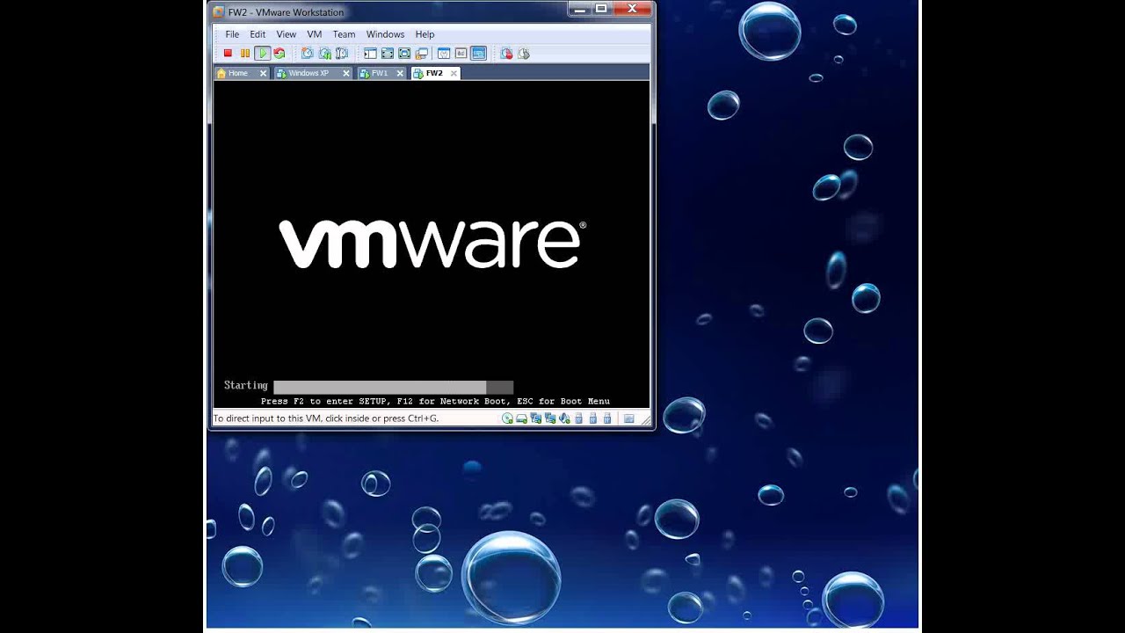The height and width of the screenshot is (633, 1125).
Task: Switch to the Windows XP tab
Action: click(308, 73)
